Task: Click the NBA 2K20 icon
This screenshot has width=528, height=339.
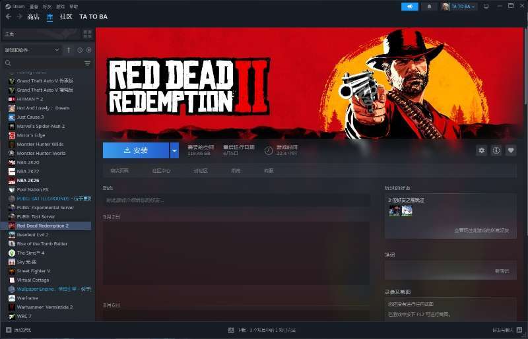Action: (x=12, y=162)
